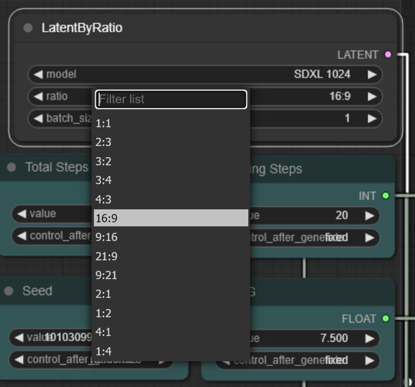Image resolution: width=415 pixels, height=387 pixels.
Task: Click the green INT output connector
Action: point(385,196)
